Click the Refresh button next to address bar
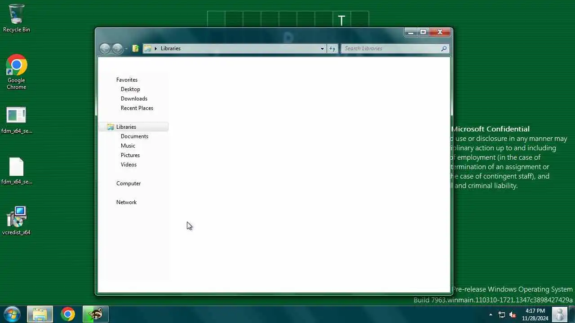The image size is (575, 323). [332, 48]
